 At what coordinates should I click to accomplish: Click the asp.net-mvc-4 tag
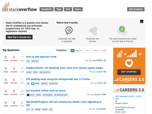(x=45, y=72)
